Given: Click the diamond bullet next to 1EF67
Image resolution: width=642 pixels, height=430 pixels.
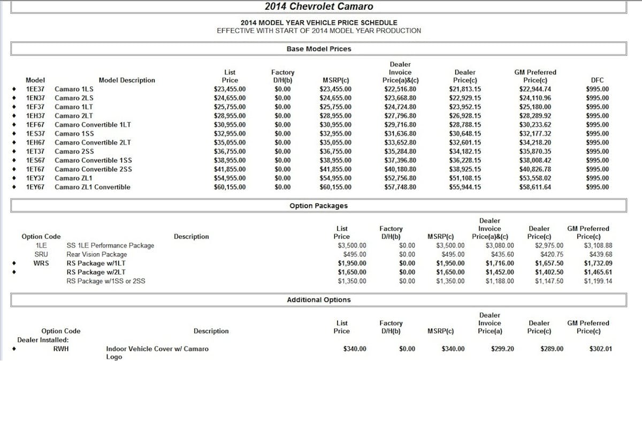Looking at the screenshot, I should [13, 125].
